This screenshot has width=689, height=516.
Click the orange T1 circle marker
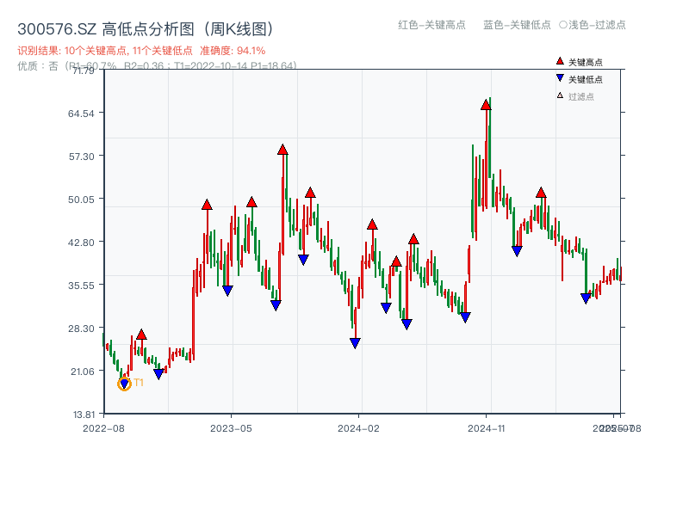(122, 384)
